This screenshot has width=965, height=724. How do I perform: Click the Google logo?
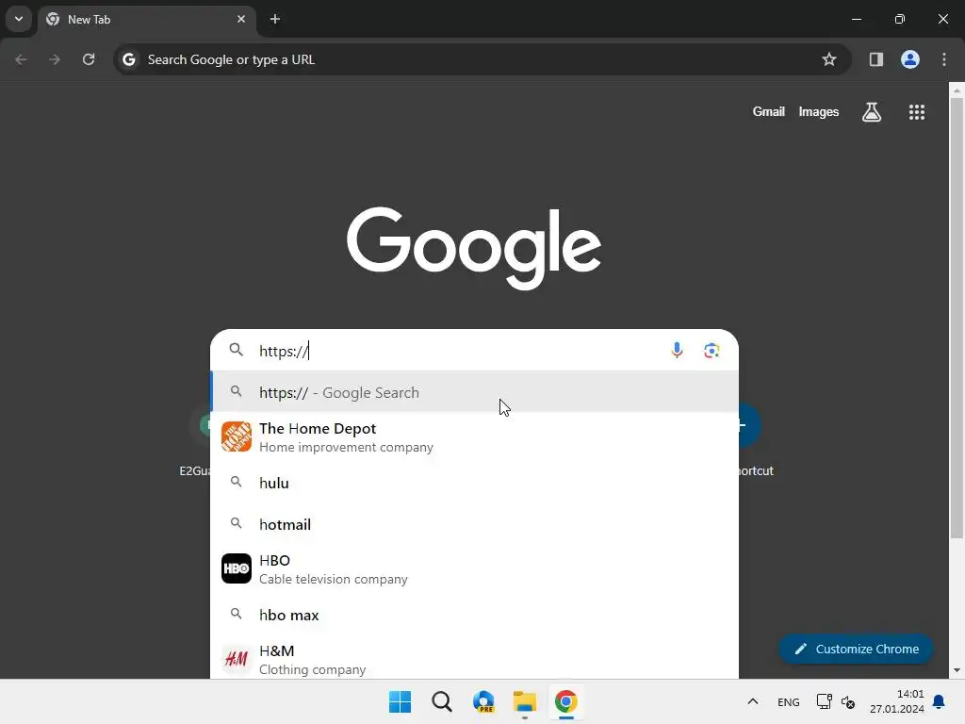(474, 248)
